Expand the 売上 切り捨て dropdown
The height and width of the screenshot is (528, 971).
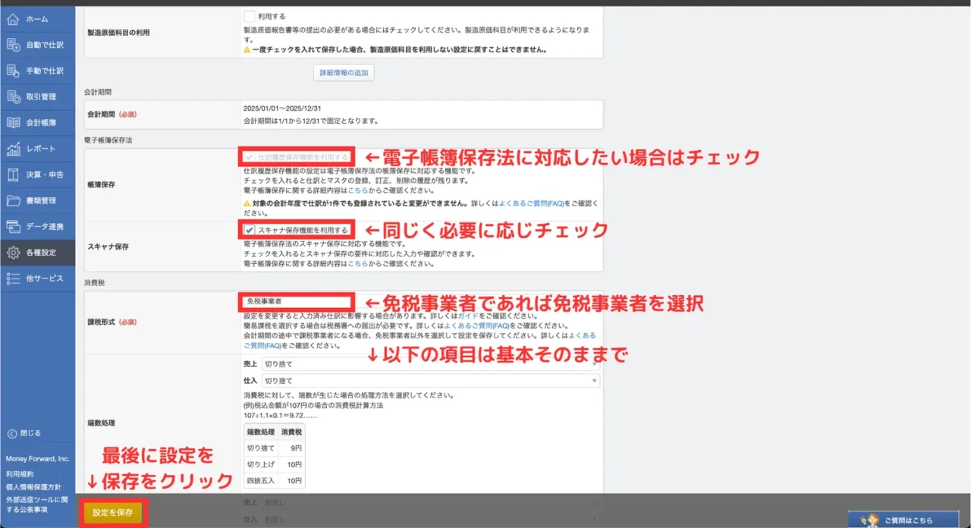pos(430,364)
